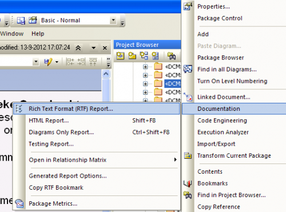Click the binoculars search icon in Project Browser toolbar
This screenshot has height=212, width=286.
(172, 56)
